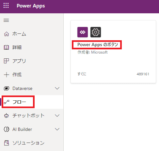Open the Power Apps のボタン template title
Viewport: 159px width, 151px height.
(x=98, y=44)
